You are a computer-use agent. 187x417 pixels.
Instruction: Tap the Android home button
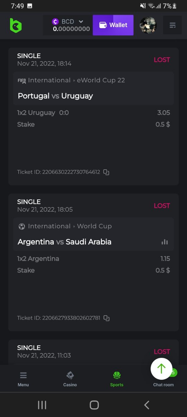click(x=94, y=405)
